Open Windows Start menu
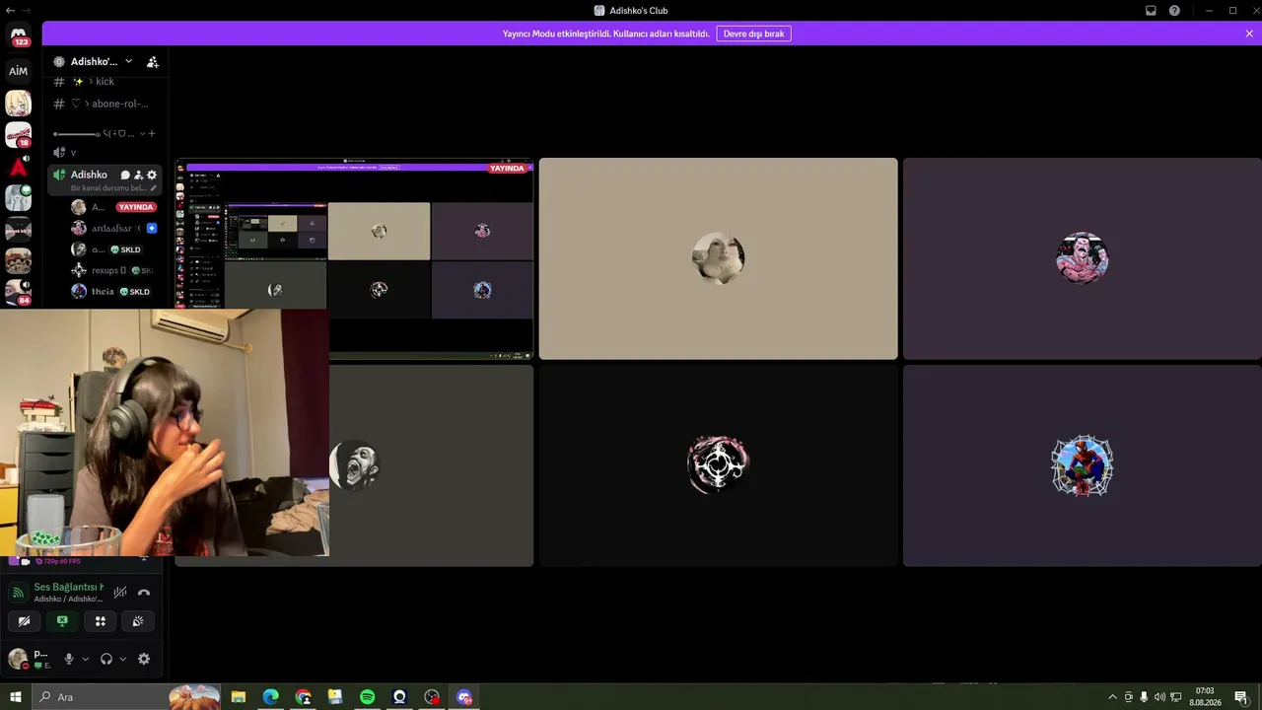The image size is (1262, 710). (x=16, y=697)
